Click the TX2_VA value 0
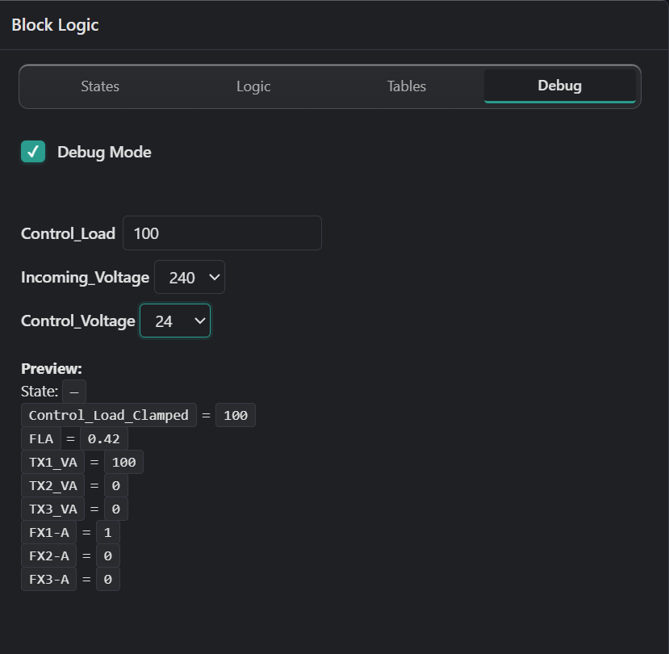Viewport: 669px width, 654px height. pos(115,485)
